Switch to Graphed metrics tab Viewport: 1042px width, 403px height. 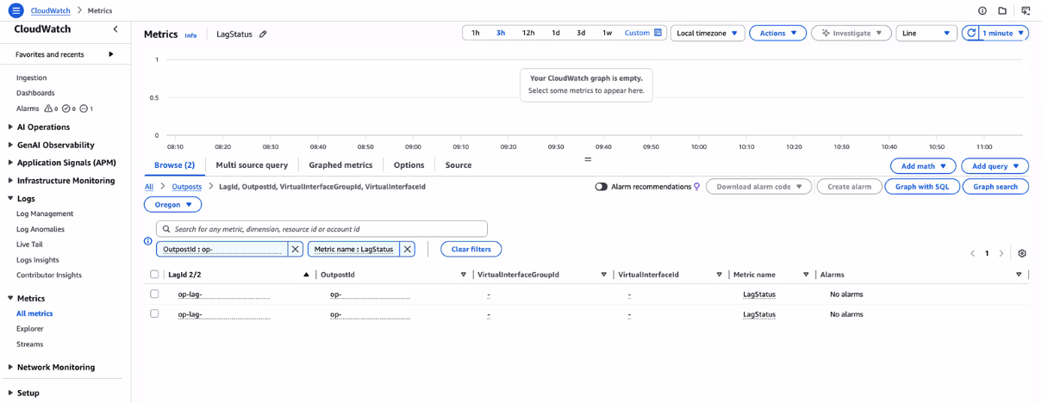tap(340, 165)
